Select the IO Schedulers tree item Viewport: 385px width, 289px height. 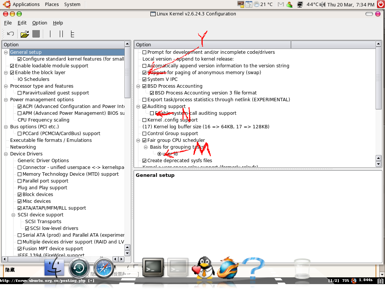click(x=33, y=79)
